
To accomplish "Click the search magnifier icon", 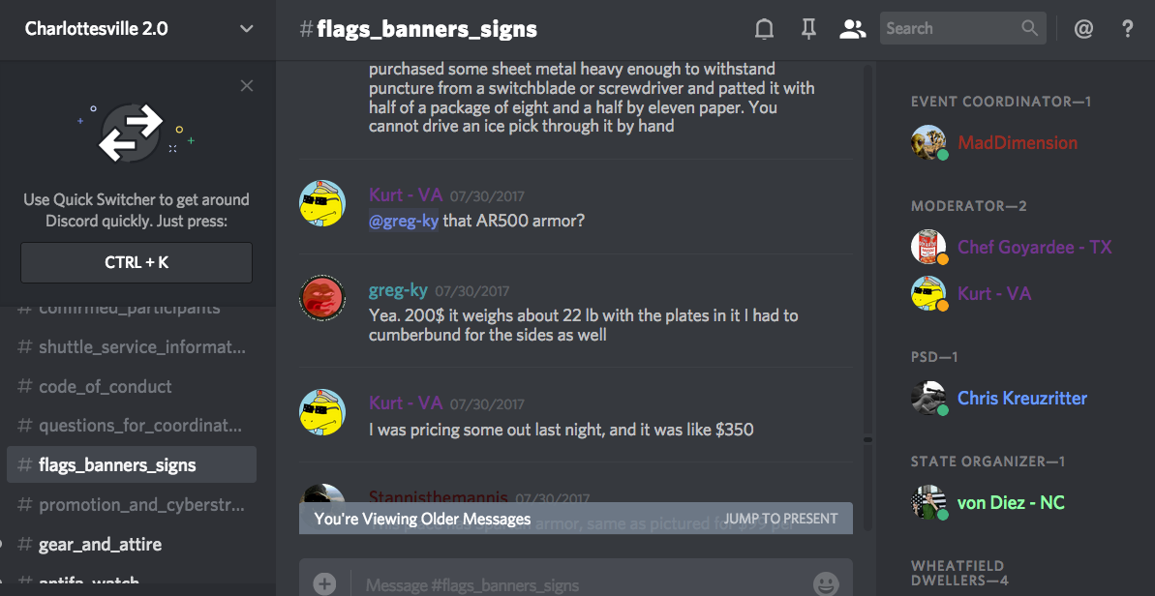I will 1029,29.
